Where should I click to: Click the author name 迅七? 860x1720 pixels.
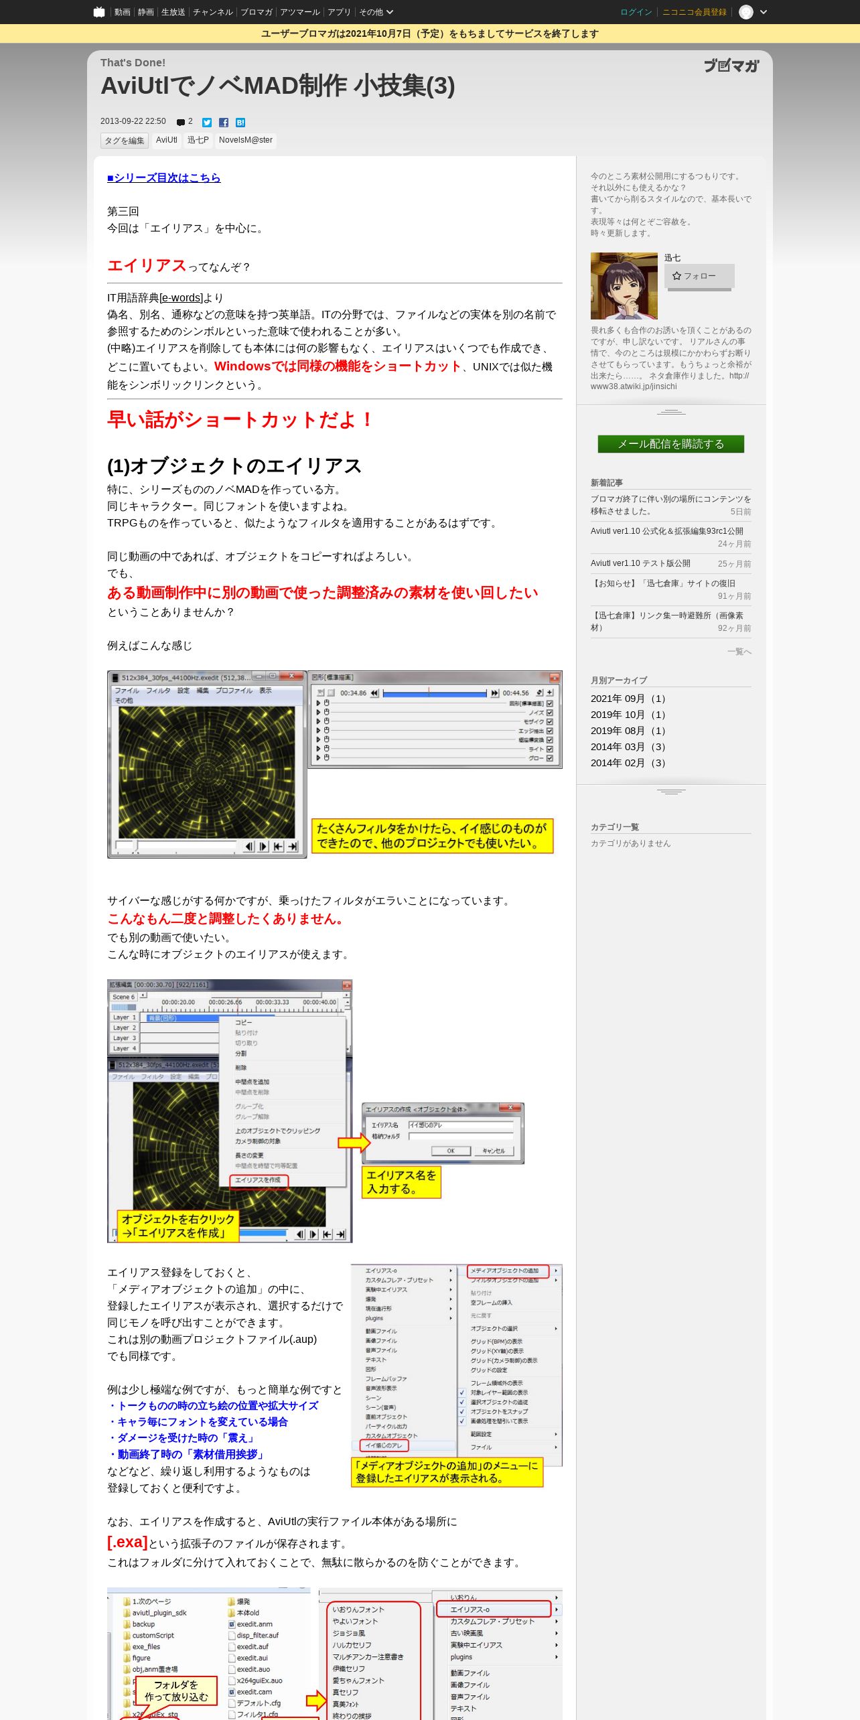[x=672, y=258]
